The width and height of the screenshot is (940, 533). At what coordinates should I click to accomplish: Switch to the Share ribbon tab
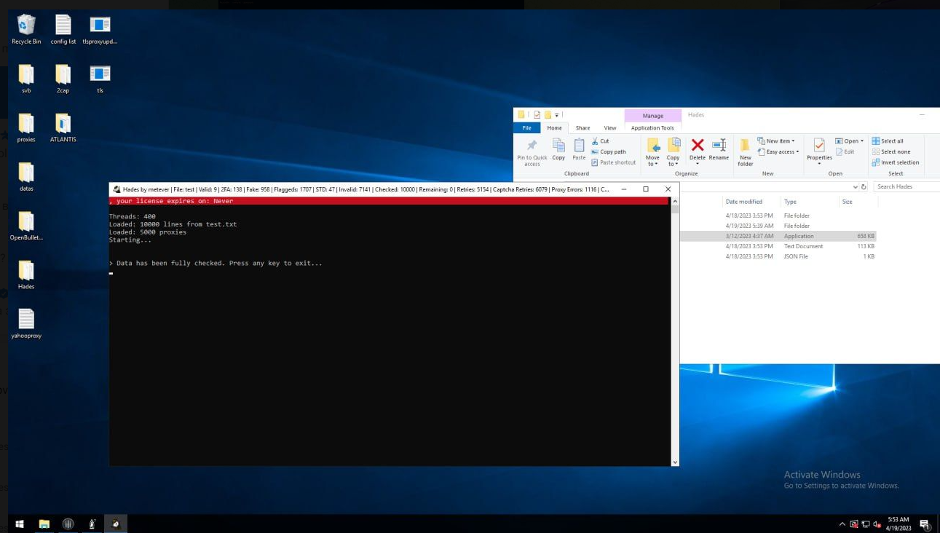582,128
